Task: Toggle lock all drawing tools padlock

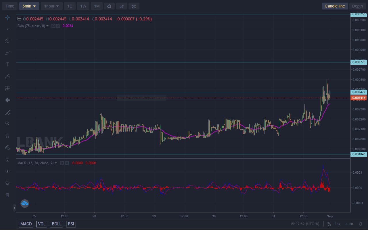Action: pos(7,159)
